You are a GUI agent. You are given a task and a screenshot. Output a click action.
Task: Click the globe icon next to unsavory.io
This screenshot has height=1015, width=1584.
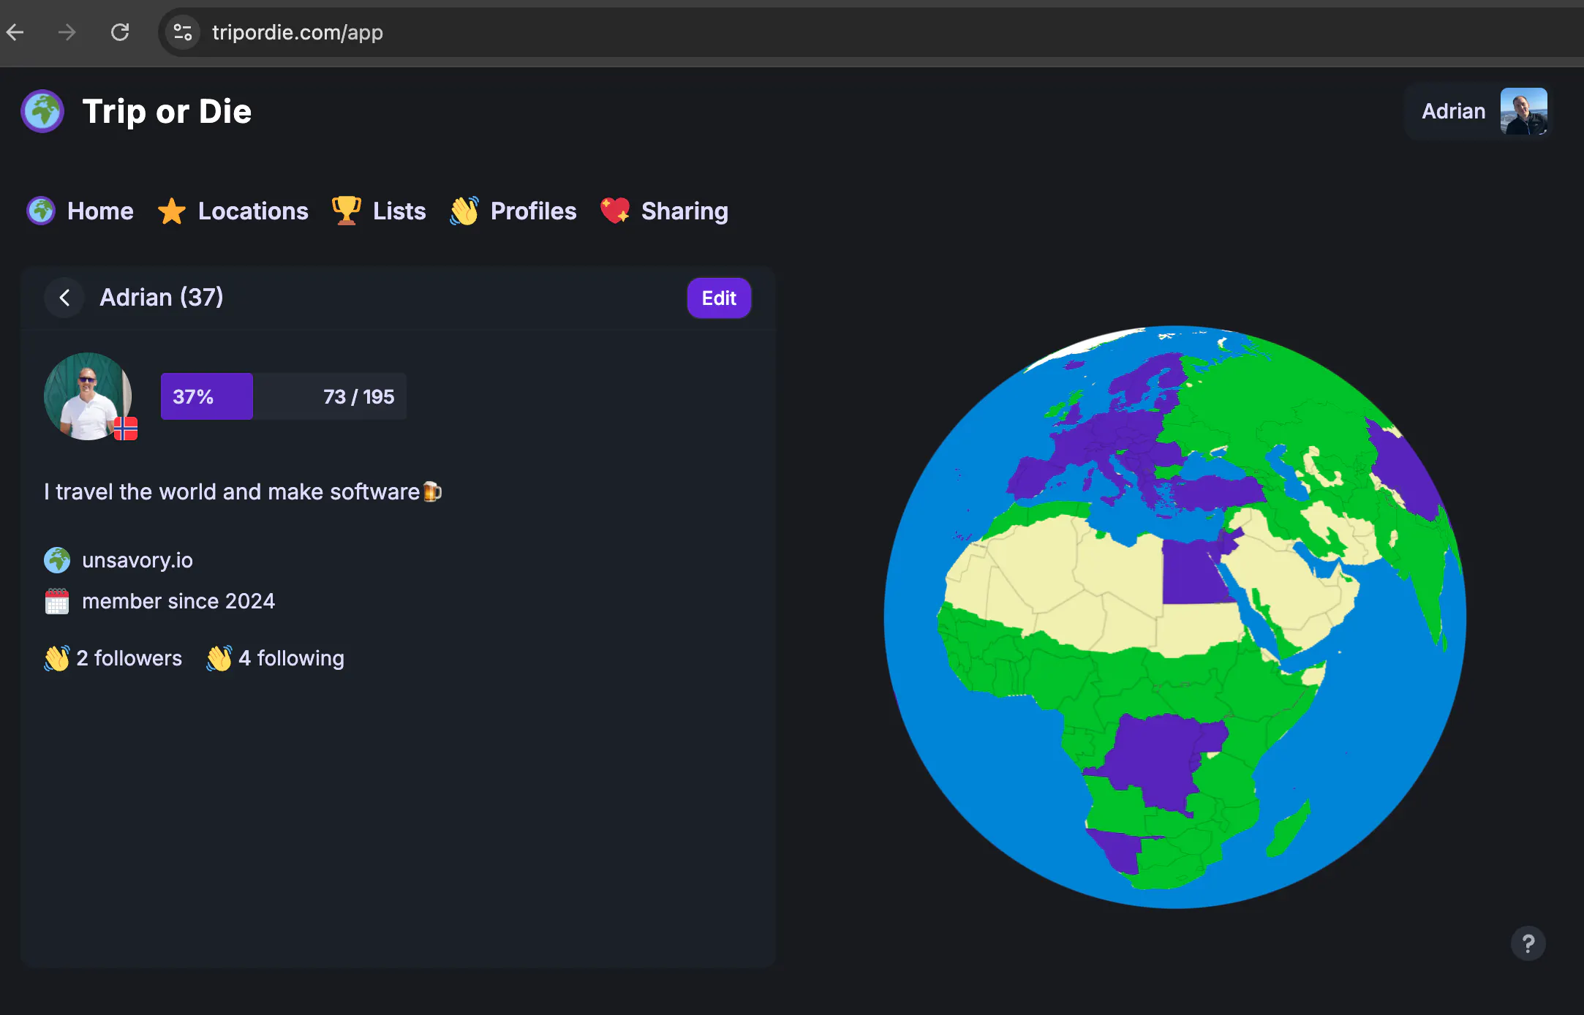pos(57,560)
